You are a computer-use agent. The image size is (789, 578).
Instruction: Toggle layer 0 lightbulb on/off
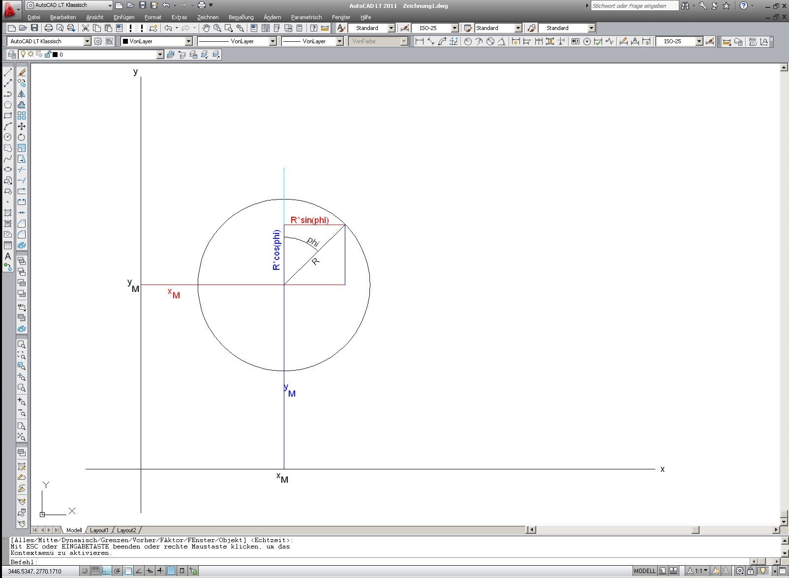point(23,55)
